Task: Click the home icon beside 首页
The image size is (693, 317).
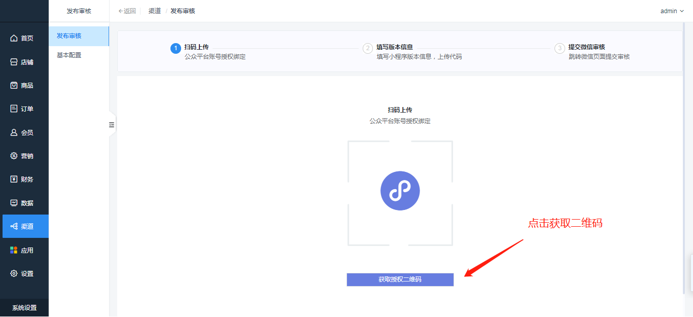Action: 14,38
